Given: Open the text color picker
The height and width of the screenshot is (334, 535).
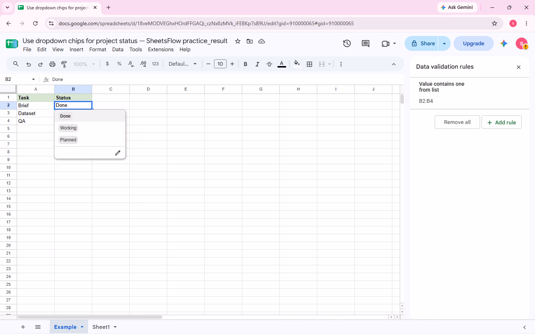Looking at the screenshot, I should 282,64.
